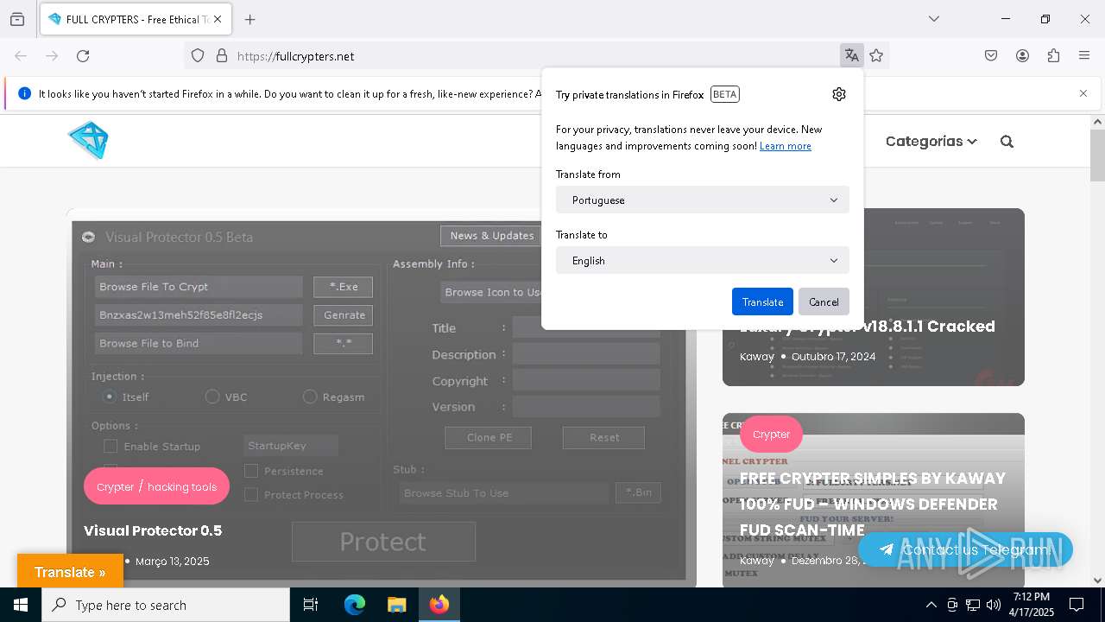The image size is (1105, 622).
Task: Open the network status tray icon
Action: pyautogui.click(x=972, y=605)
